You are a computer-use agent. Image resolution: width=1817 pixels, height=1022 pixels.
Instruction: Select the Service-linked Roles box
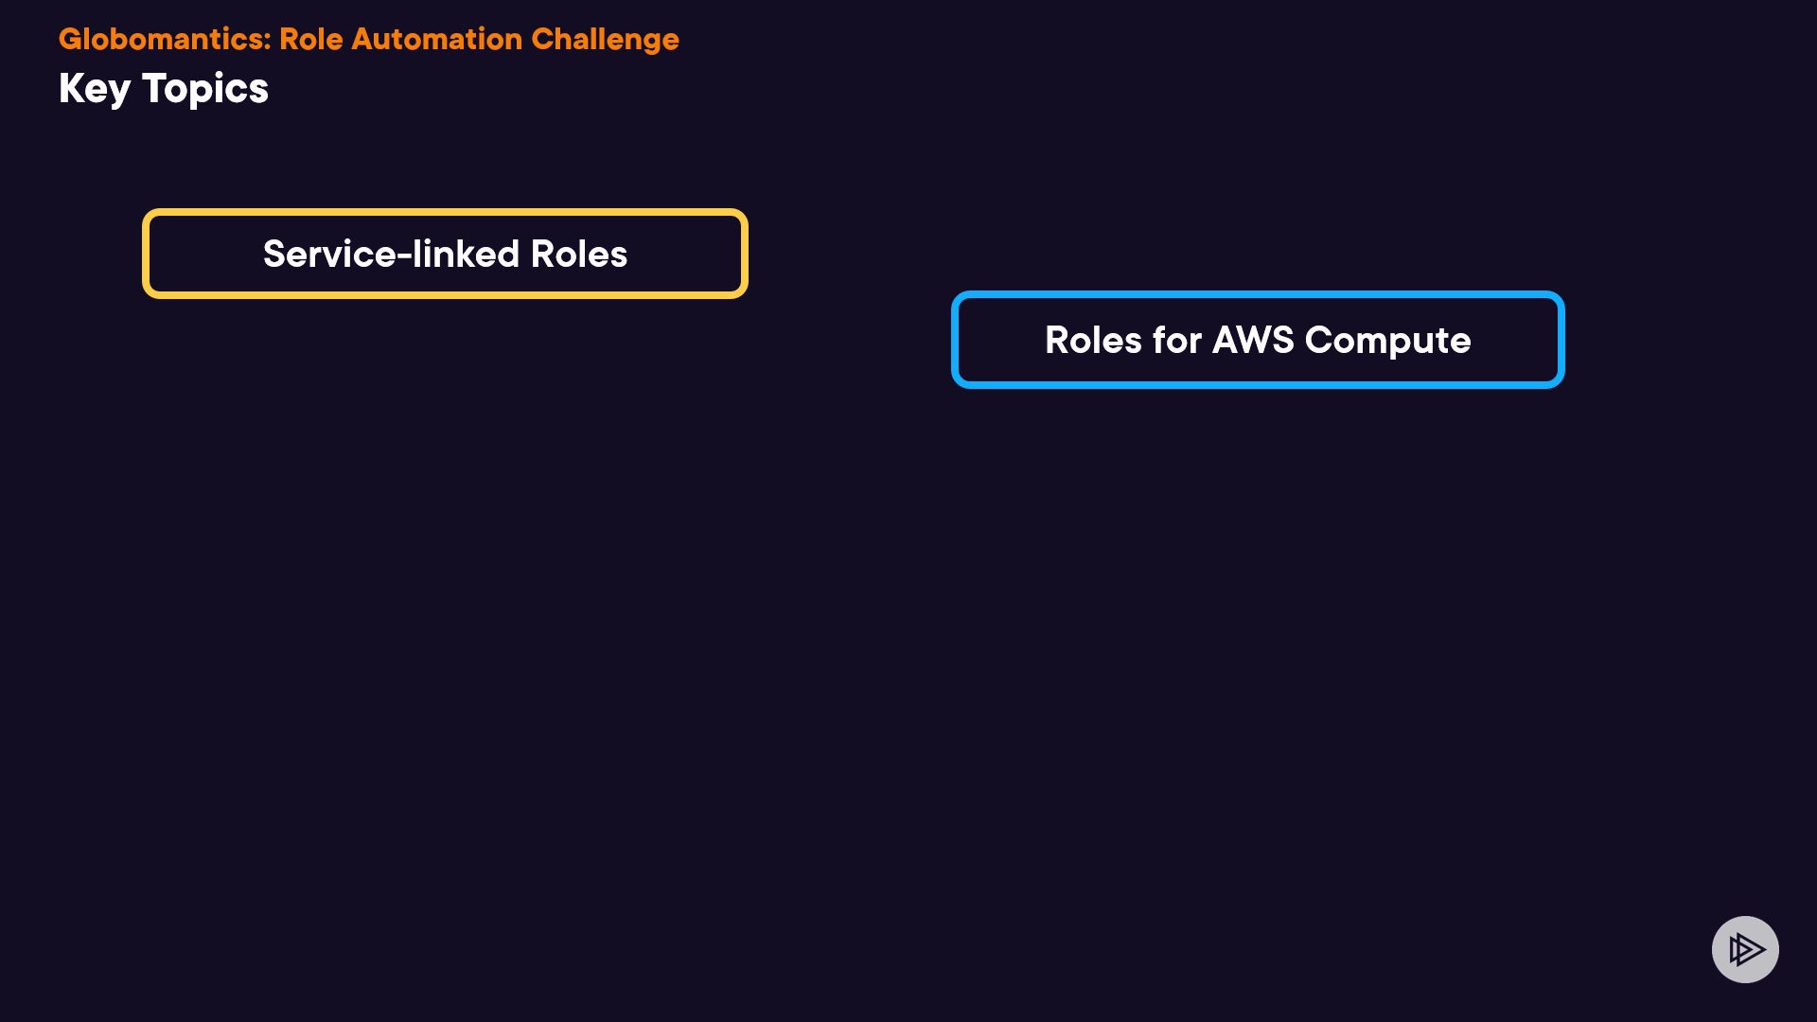click(x=445, y=254)
